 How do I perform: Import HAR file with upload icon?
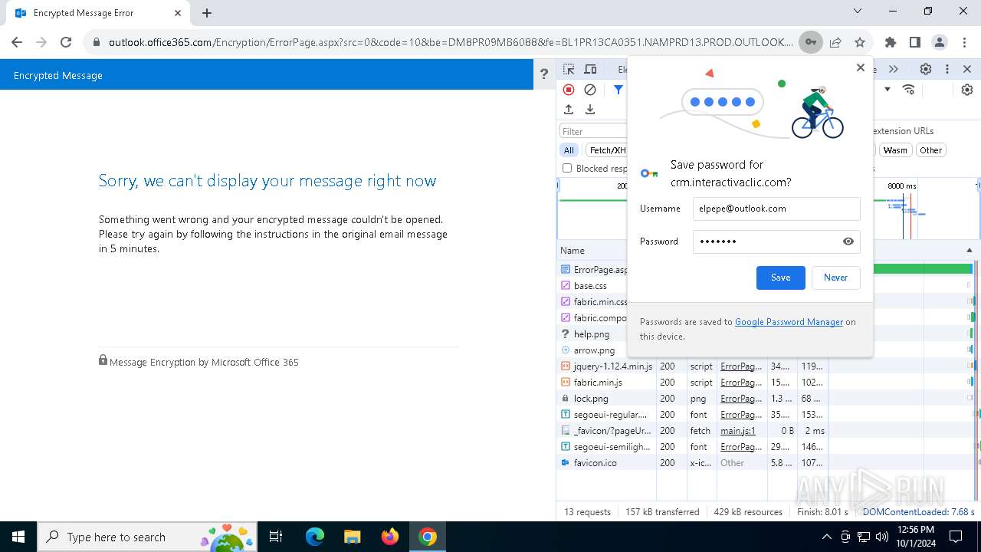pos(569,110)
